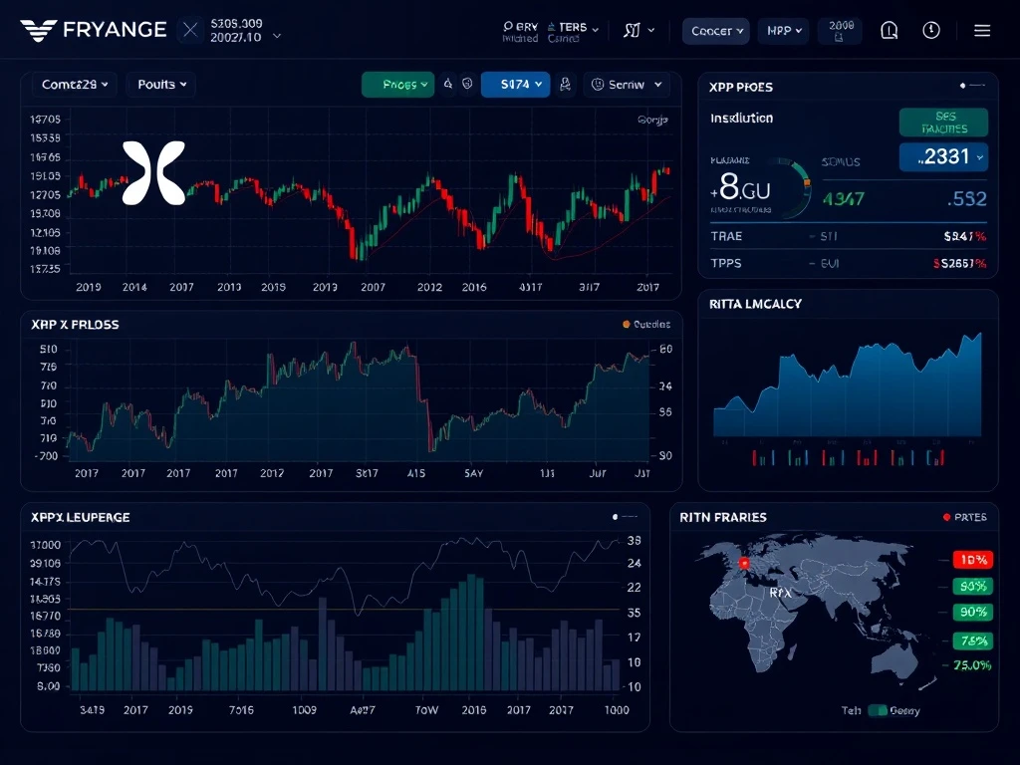Viewport: 1020px width, 765px height.
Task: Open the Cocer dropdown
Action: coord(716,31)
